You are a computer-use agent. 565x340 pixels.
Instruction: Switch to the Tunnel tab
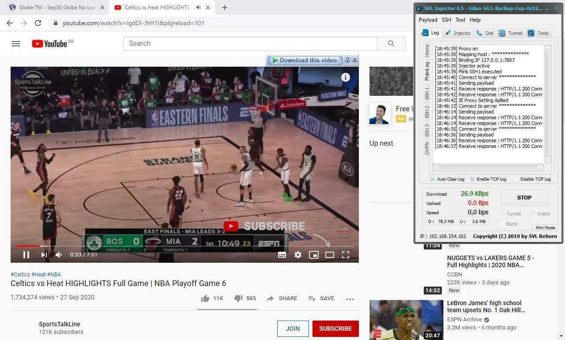tap(510, 33)
